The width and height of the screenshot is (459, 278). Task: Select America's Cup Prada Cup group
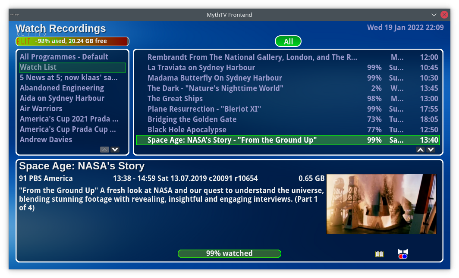tap(72, 129)
